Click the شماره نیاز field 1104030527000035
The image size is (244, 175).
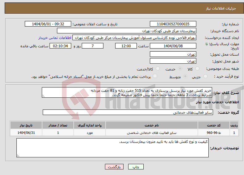coord(173,24)
